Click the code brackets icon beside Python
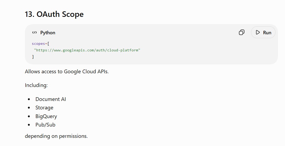The height and width of the screenshot is (146, 285). [34, 32]
